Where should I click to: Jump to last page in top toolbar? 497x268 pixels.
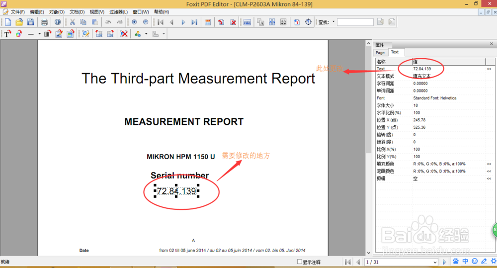point(194,22)
